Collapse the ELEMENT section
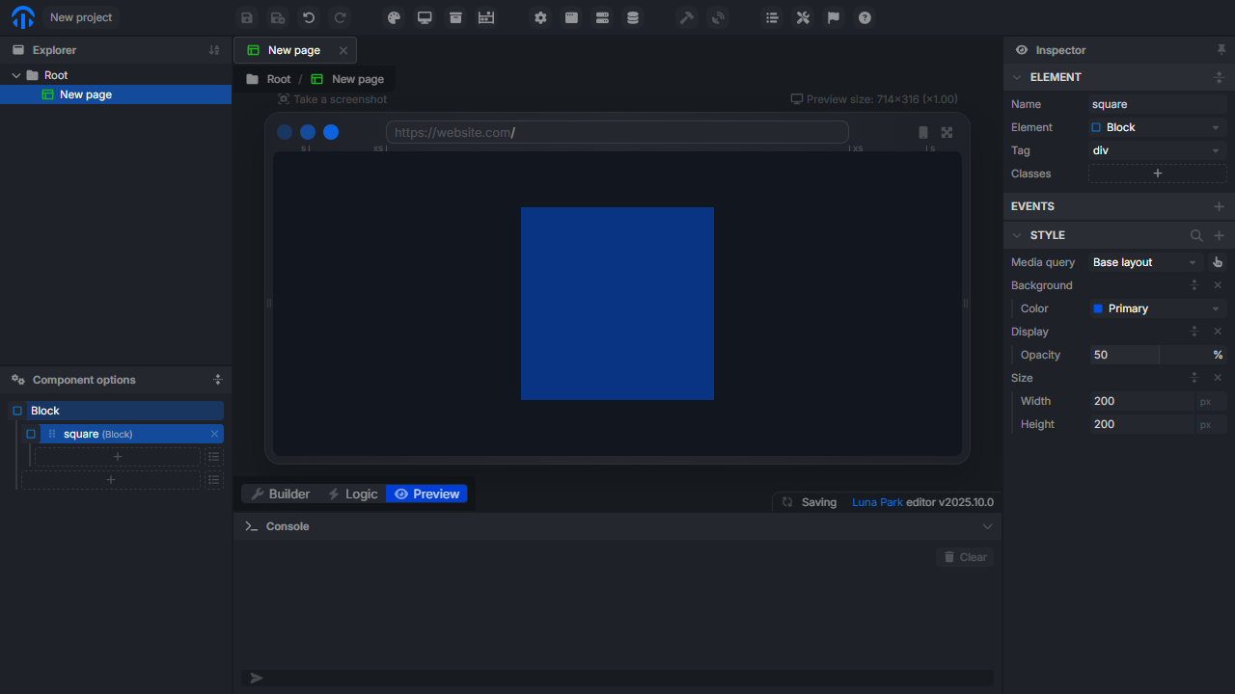 coord(1017,77)
